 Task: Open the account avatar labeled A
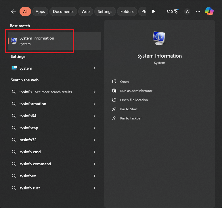click(187, 11)
